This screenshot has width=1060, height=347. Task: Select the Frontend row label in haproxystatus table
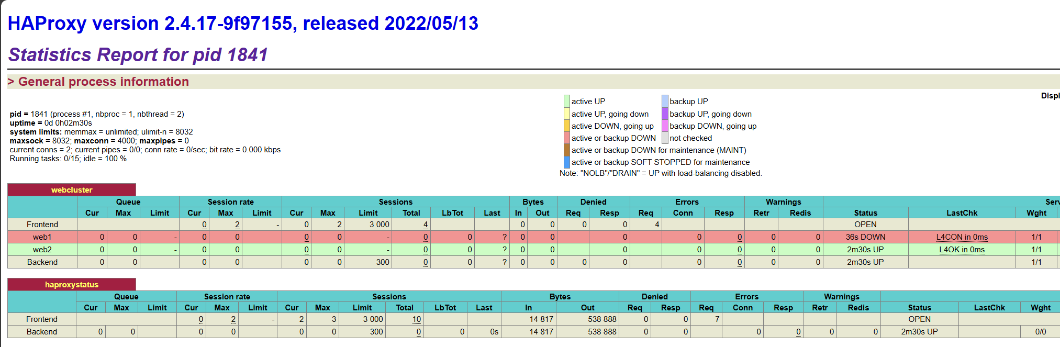[x=42, y=319]
